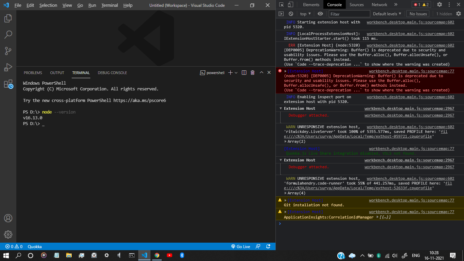Open JavaScript context 'top' dropdown
The height and width of the screenshot is (261, 464).
(306, 14)
